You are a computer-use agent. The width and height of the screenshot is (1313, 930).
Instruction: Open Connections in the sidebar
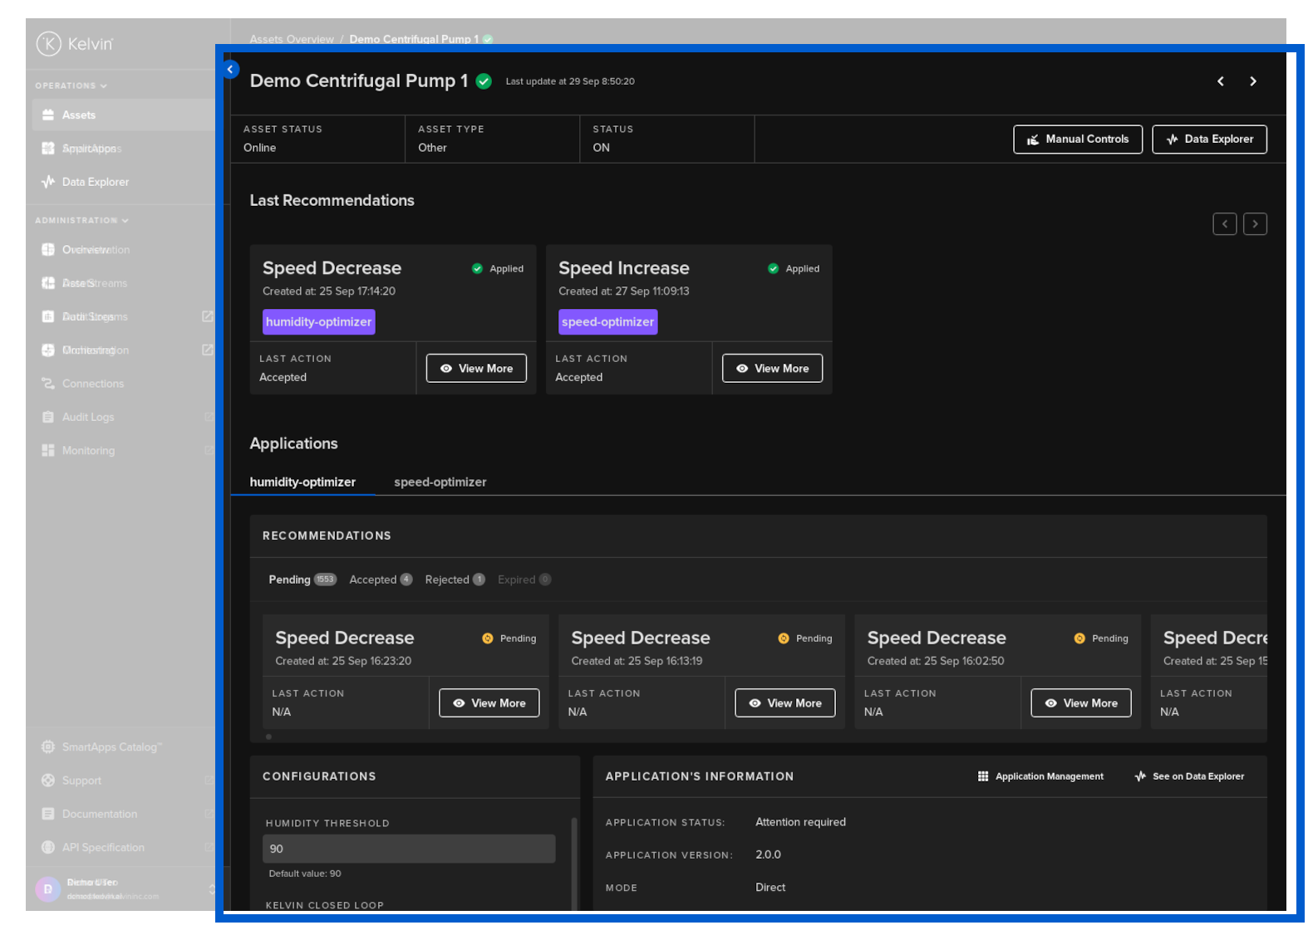click(92, 384)
